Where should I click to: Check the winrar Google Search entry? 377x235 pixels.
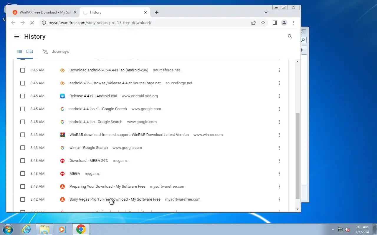pyautogui.click(x=23, y=148)
